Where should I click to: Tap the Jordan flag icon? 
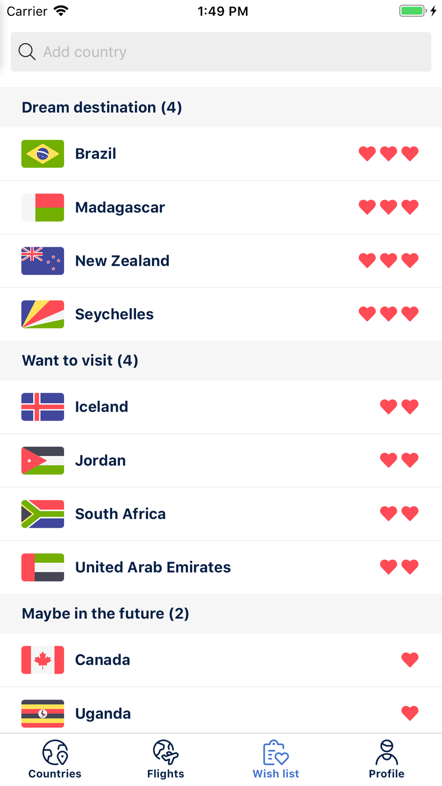click(x=43, y=461)
